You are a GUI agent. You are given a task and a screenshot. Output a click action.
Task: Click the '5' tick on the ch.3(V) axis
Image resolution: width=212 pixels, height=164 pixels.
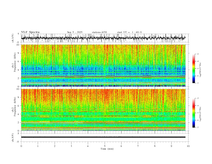pyautogui.click(x=18, y=133)
